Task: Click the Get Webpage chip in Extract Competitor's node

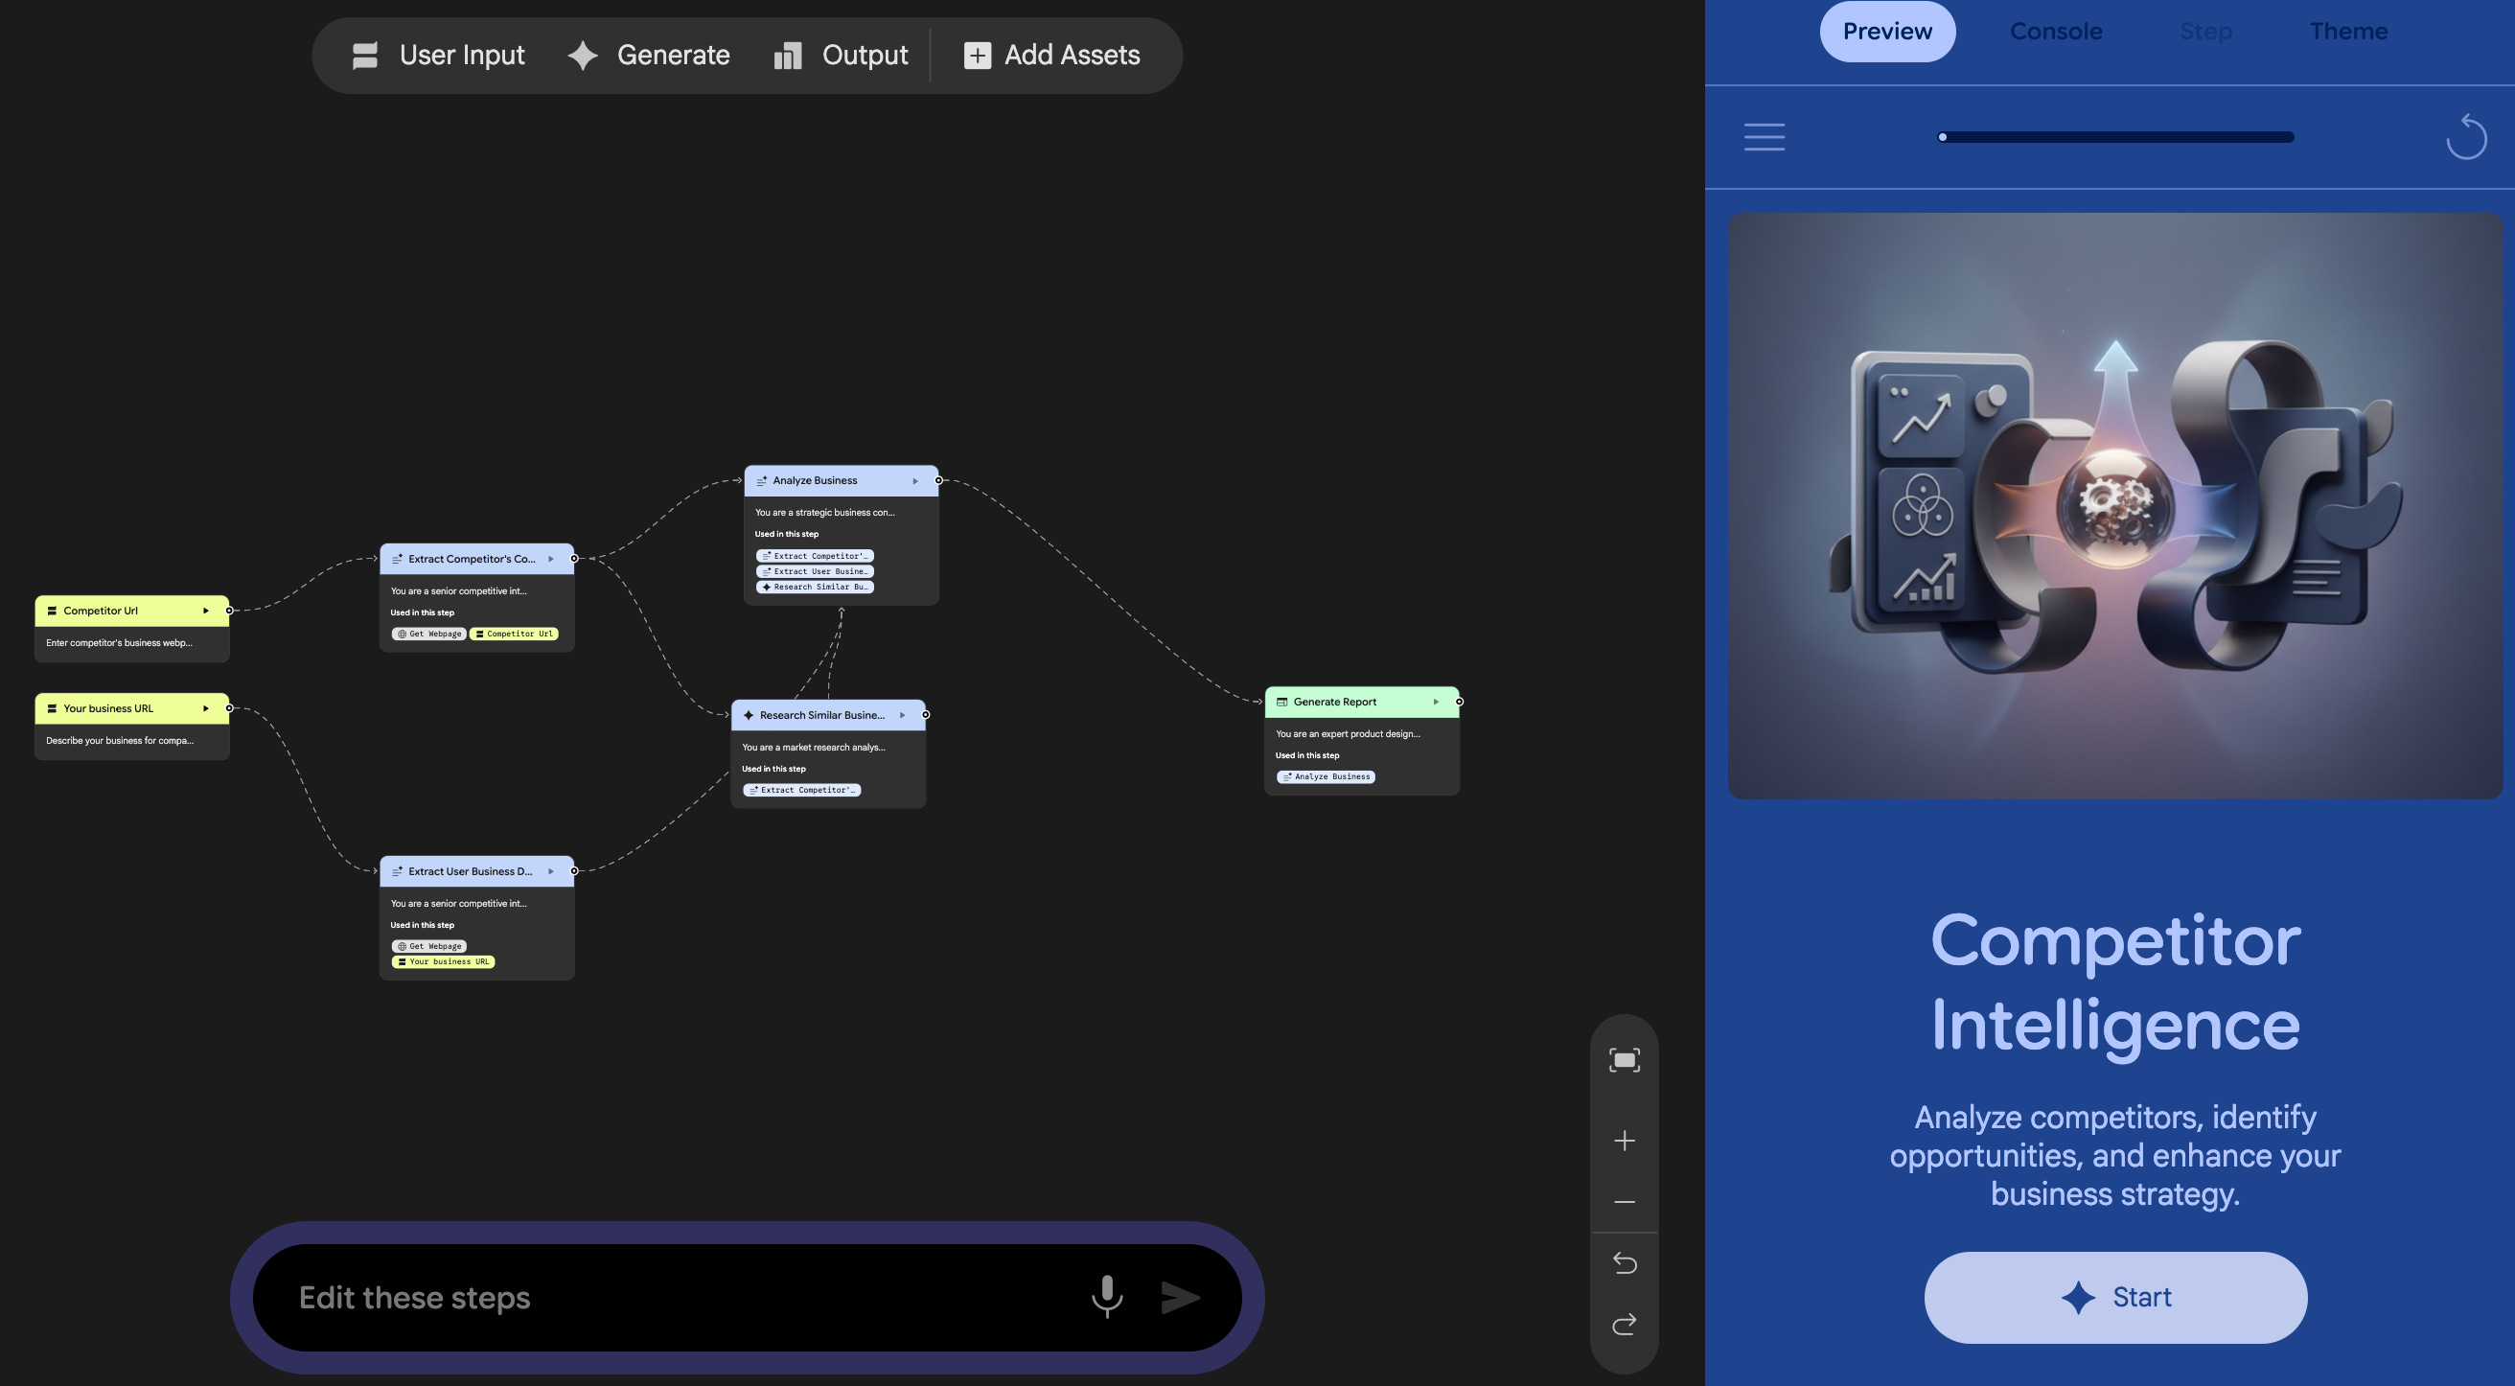Action: pyautogui.click(x=428, y=635)
